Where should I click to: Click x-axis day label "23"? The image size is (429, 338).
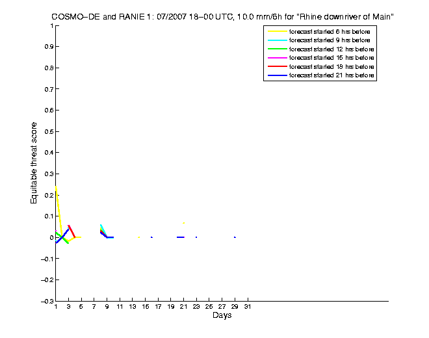pos(196,307)
